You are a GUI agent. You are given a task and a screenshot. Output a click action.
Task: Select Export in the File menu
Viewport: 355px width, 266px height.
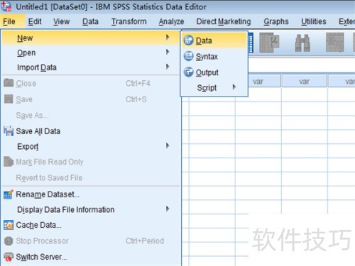tap(91, 146)
